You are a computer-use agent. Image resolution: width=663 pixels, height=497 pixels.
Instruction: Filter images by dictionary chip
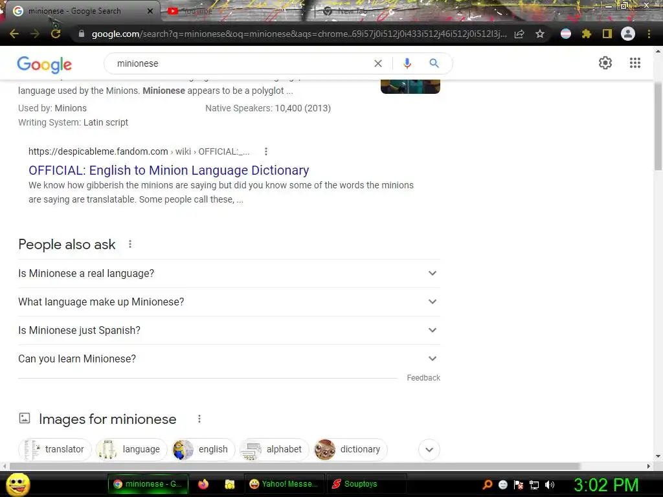coord(350,449)
